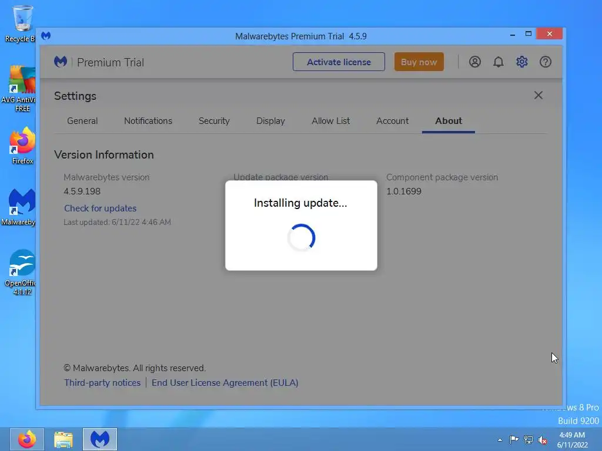
Task: Click the Check for updates link
Action: (x=100, y=208)
